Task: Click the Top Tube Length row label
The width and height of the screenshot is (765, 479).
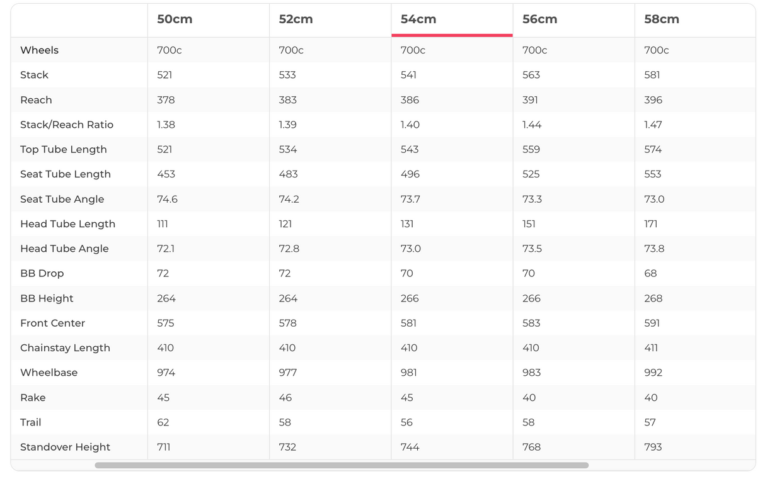Action: point(64,150)
